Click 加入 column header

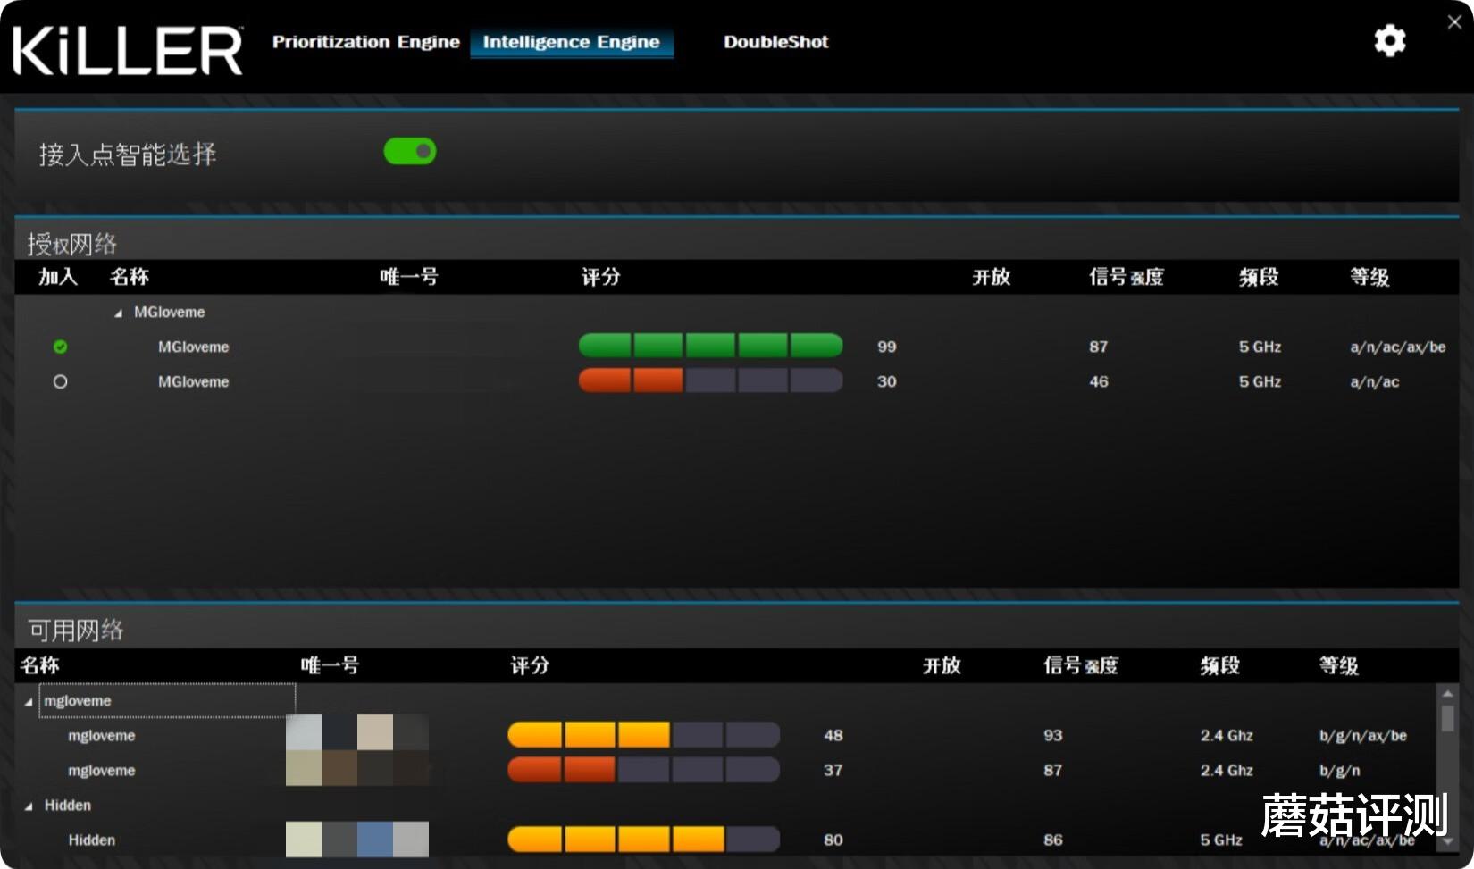pyautogui.click(x=58, y=277)
